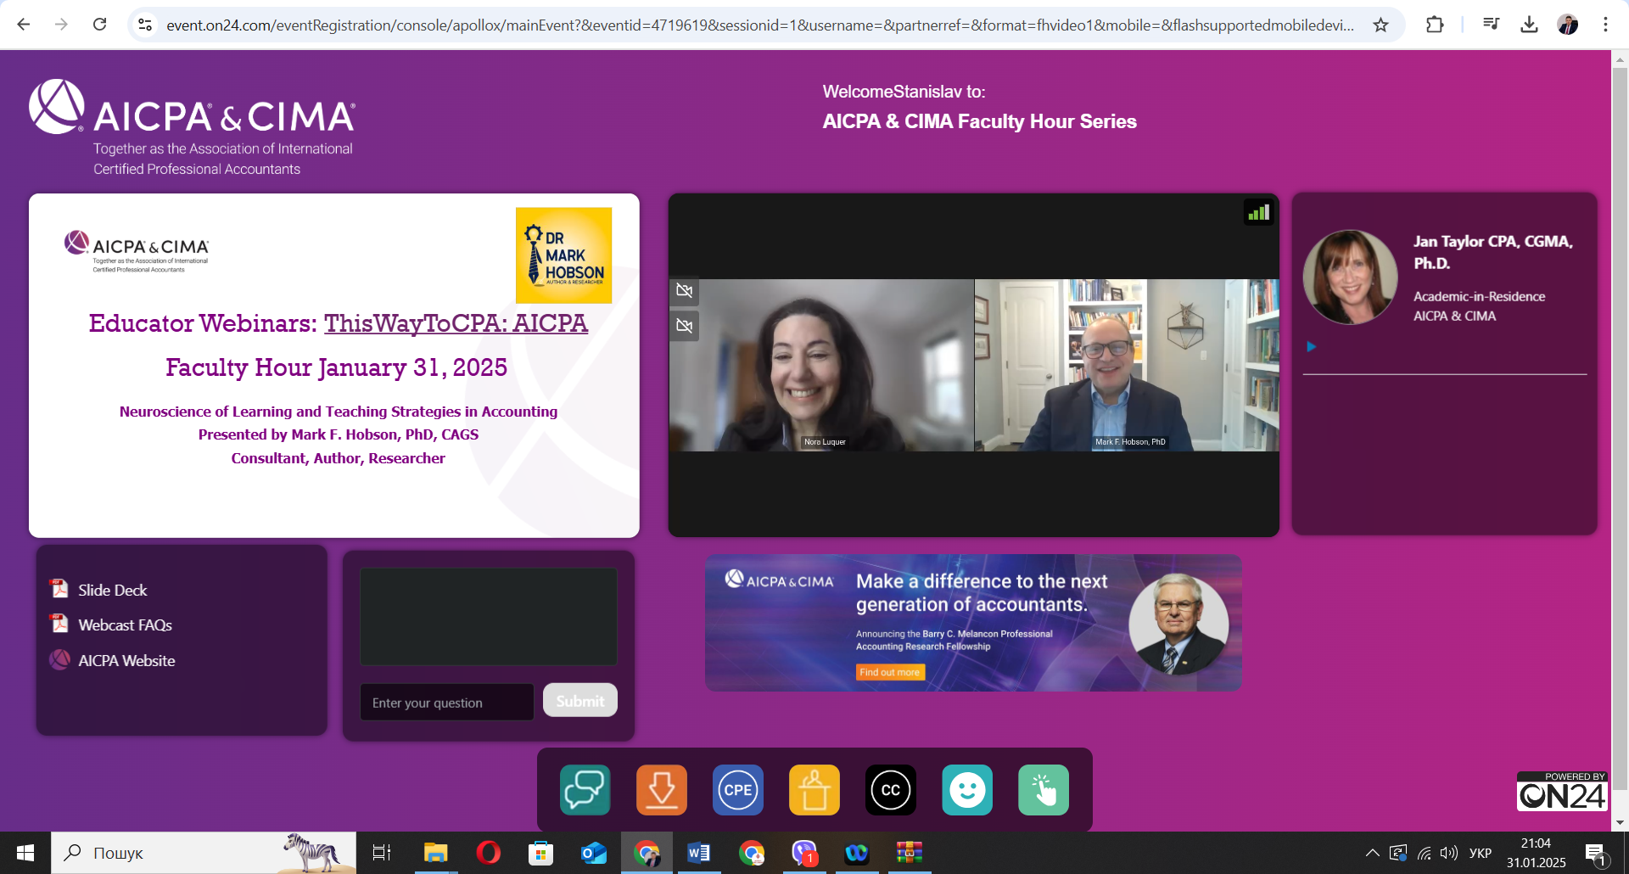1629x874 pixels.
Task: Launch Opera browser from the taskbar
Action: [488, 853]
